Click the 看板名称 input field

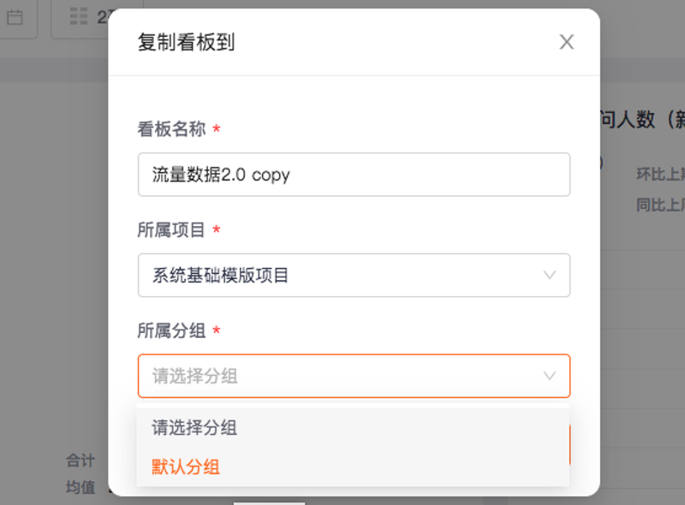click(x=354, y=175)
